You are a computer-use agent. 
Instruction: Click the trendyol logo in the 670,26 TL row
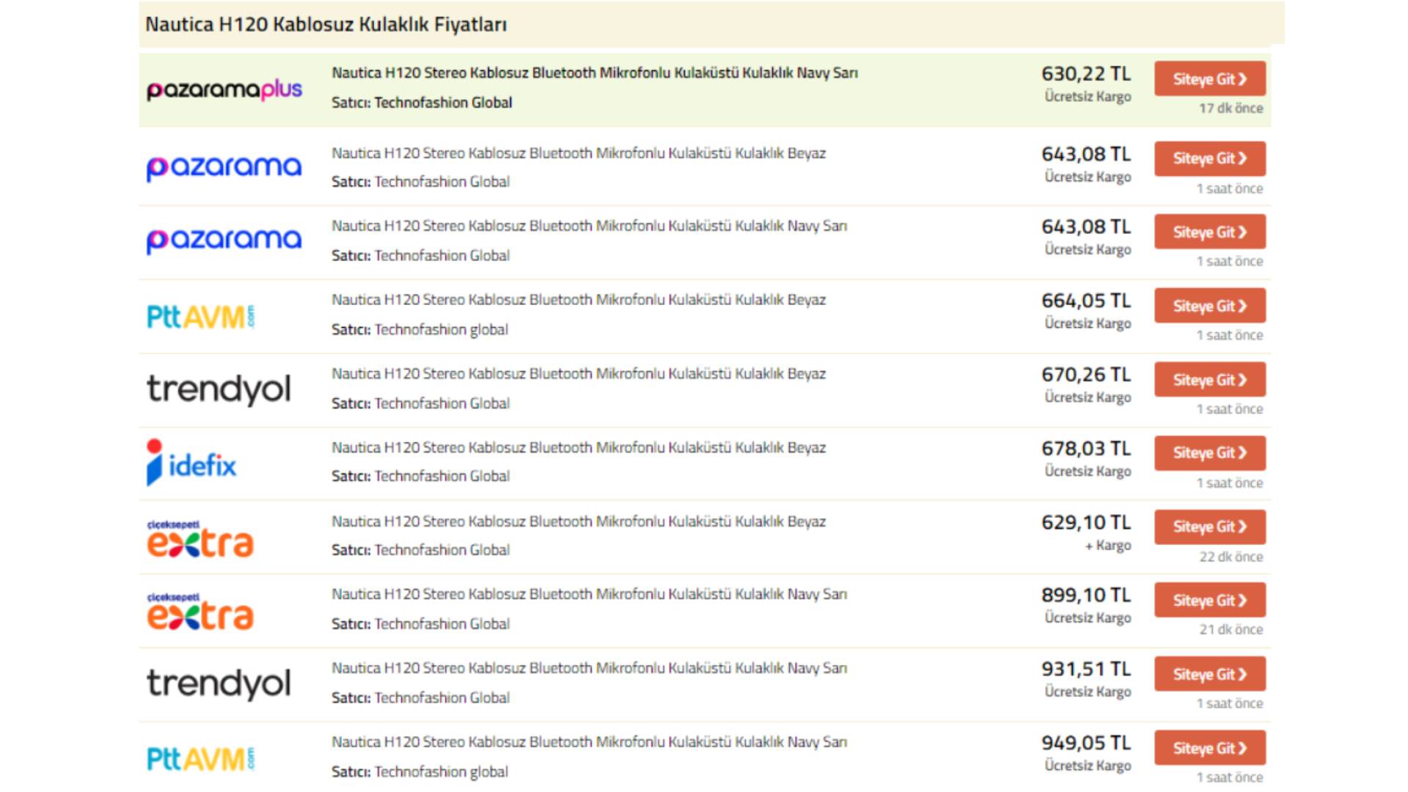219,389
